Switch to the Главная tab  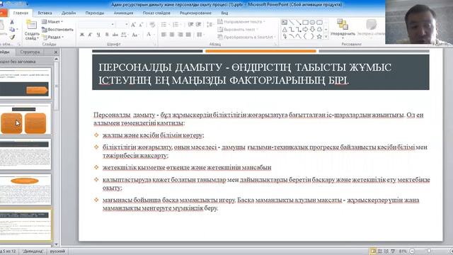(21, 13)
